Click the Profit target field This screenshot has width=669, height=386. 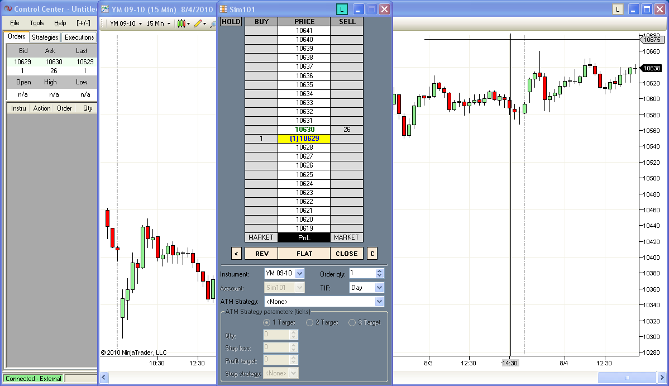(277, 360)
